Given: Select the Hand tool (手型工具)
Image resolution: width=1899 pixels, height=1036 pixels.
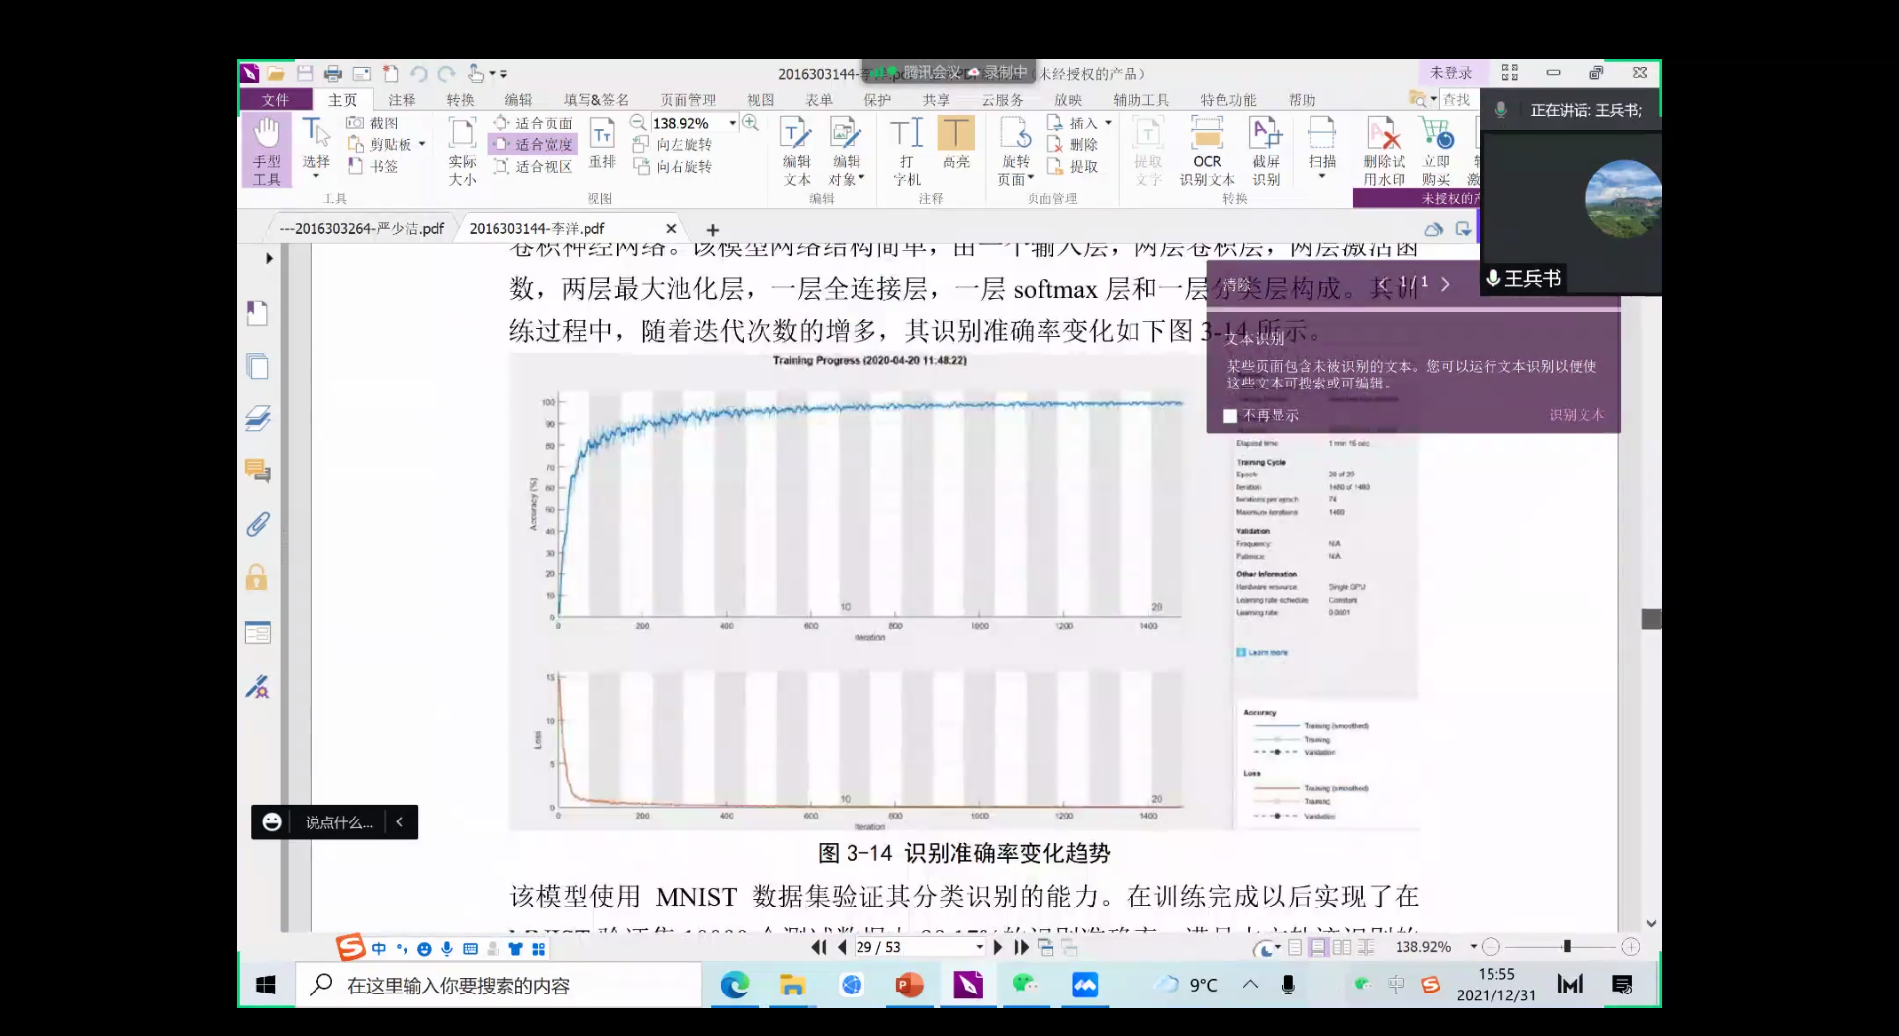Looking at the screenshot, I should pyautogui.click(x=266, y=148).
